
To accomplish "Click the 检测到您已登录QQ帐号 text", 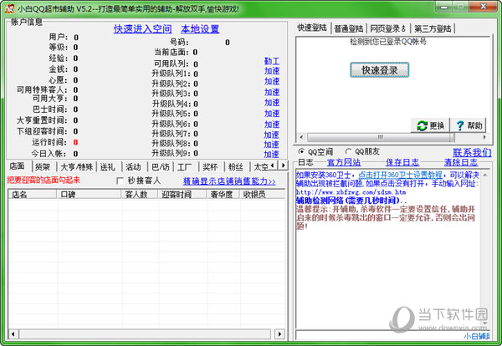I will (388, 42).
